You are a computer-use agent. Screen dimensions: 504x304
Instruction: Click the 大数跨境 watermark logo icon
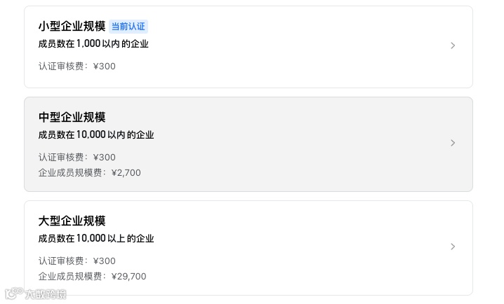(x=14, y=293)
